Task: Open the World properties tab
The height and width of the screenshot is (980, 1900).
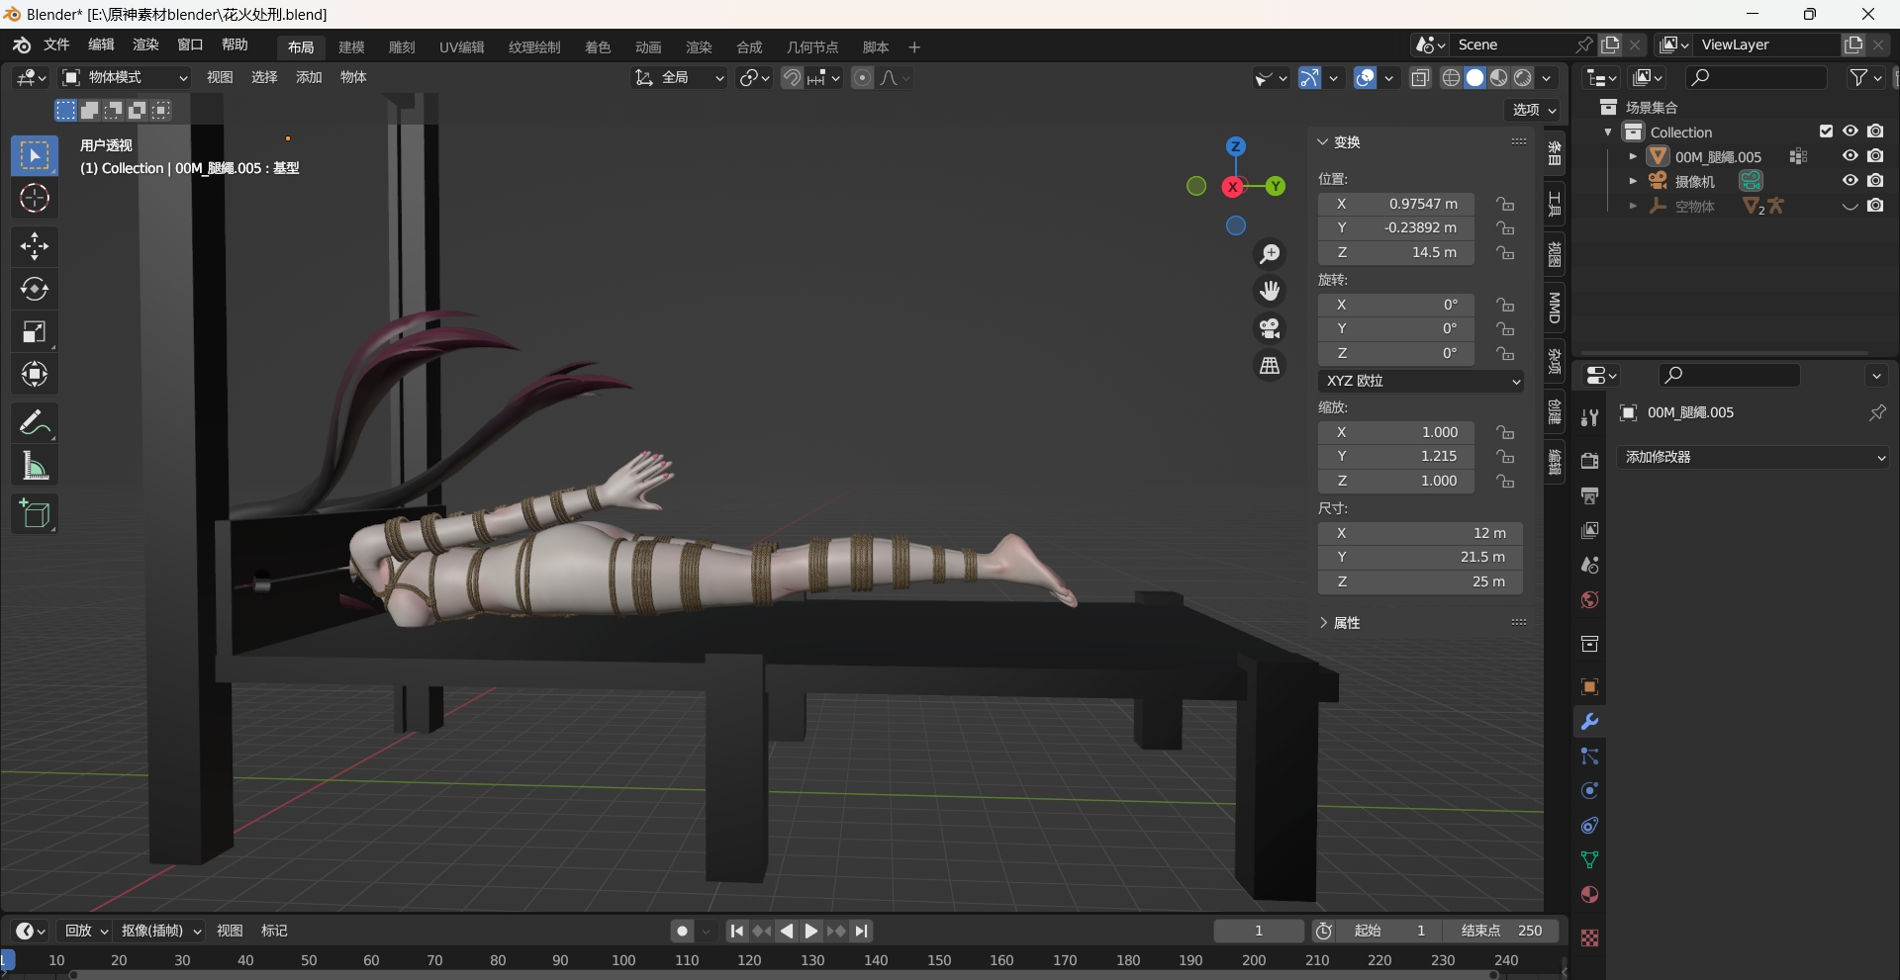Action: (x=1589, y=600)
